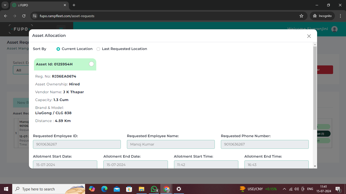This screenshot has height=194, width=346.
Task: Open File Explorer from the taskbar
Action: [x=142, y=189]
